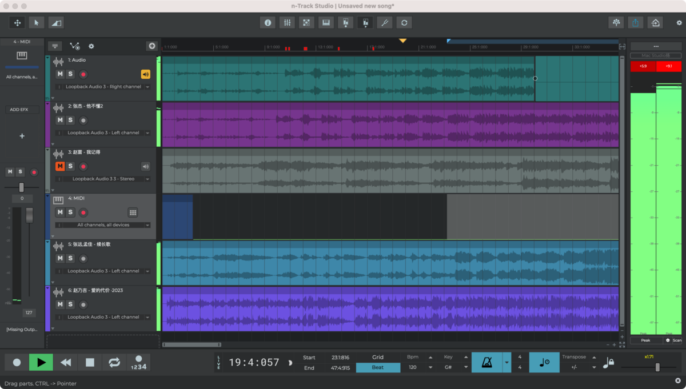Click the fit-to-width icon right of timeline
The image size is (686, 389).
pos(623,46)
